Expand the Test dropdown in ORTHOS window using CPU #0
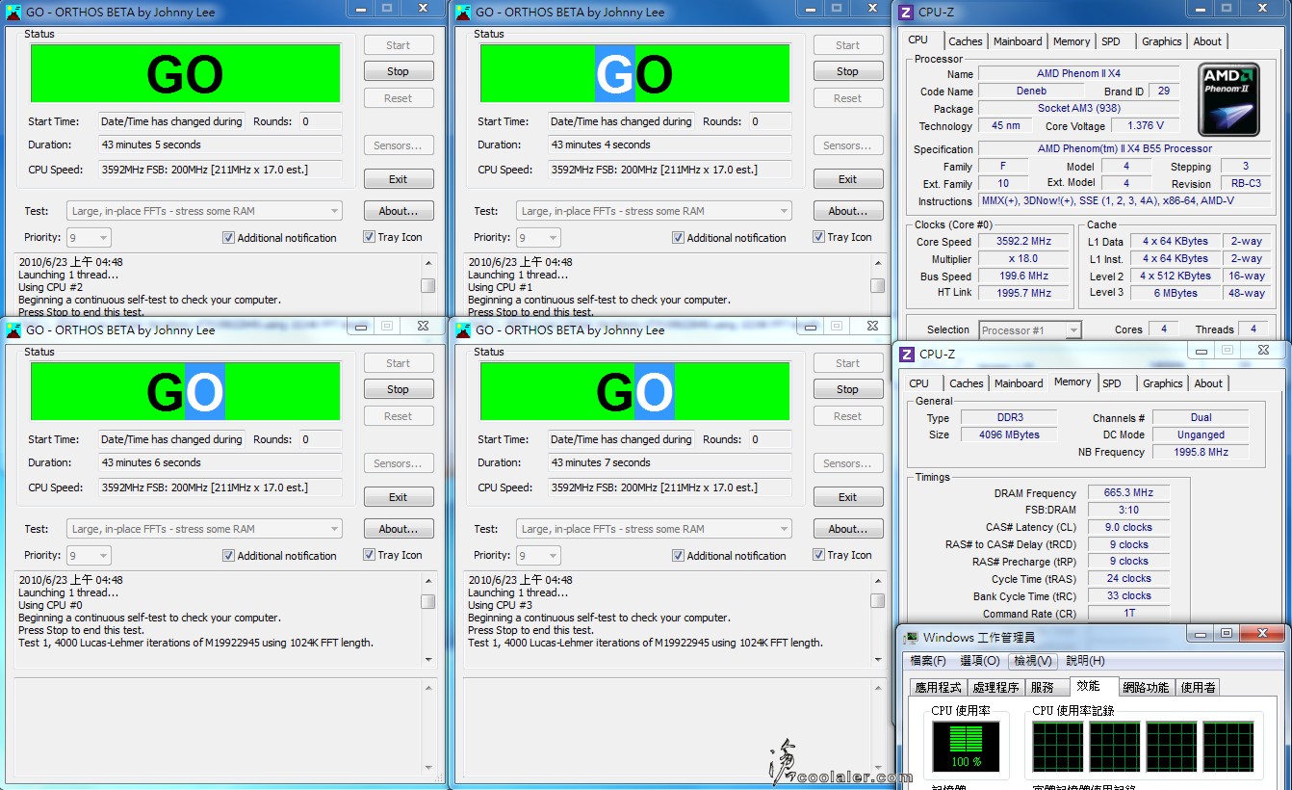 [x=204, y=529]
